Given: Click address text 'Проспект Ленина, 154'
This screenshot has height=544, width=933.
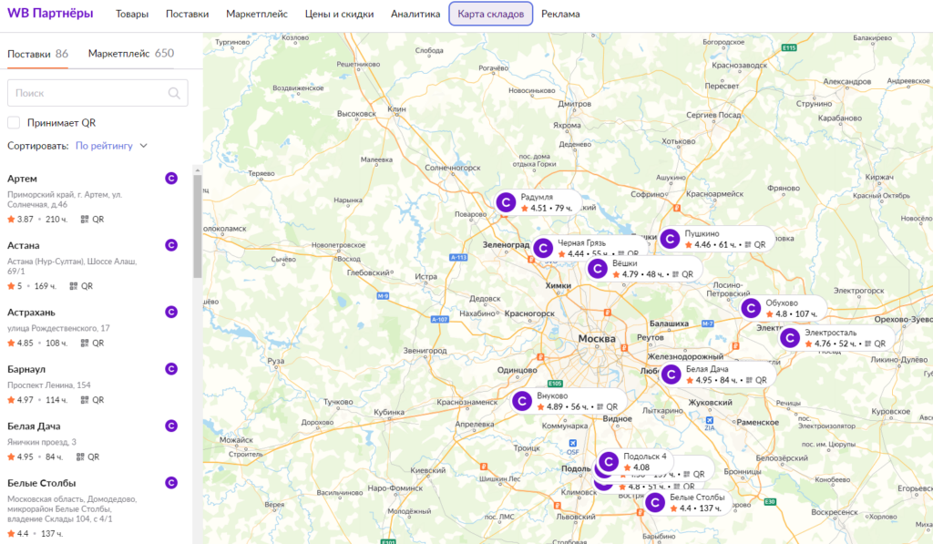Looking at the screenshot, I should click(49, 385).
